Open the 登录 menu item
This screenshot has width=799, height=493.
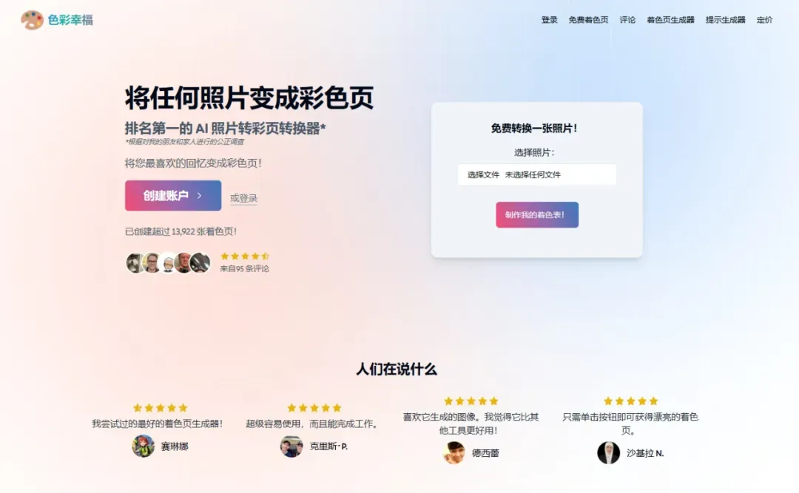click(x=549, y=20)
